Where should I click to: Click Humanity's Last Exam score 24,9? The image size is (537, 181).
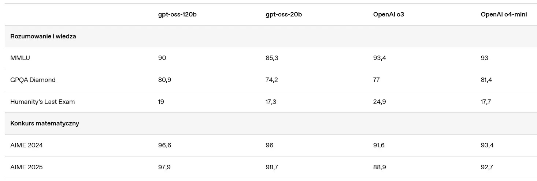pos(379,102)
